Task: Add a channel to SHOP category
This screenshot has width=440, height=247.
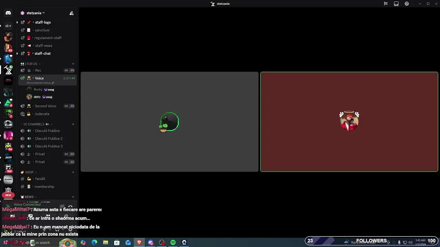Action: click(73, 172)
